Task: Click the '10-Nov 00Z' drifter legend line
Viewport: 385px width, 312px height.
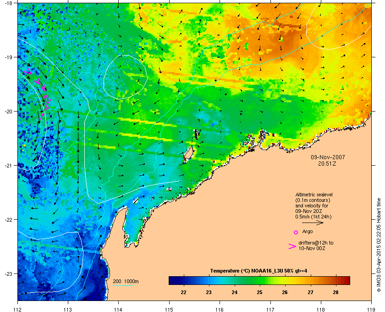Action: pyautogui.click(x=312, y=249)
